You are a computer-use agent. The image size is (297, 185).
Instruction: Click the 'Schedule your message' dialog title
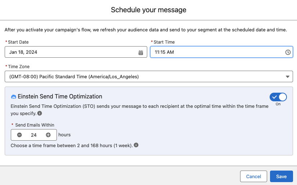point(148,10)
